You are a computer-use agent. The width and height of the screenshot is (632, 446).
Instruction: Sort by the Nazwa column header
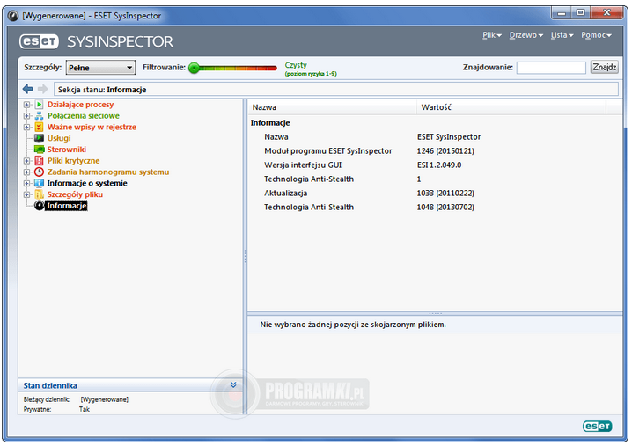(x=332, y=107)
